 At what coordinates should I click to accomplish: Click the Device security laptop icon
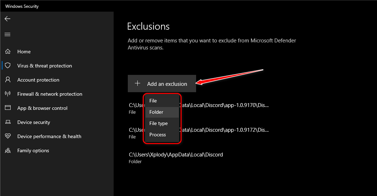click(x=8, y=122)
